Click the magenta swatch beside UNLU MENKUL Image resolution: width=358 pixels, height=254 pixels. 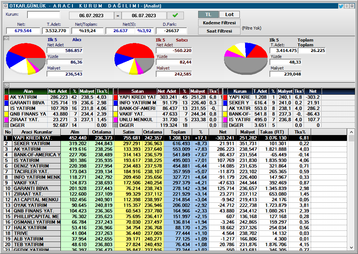[116, 120]
